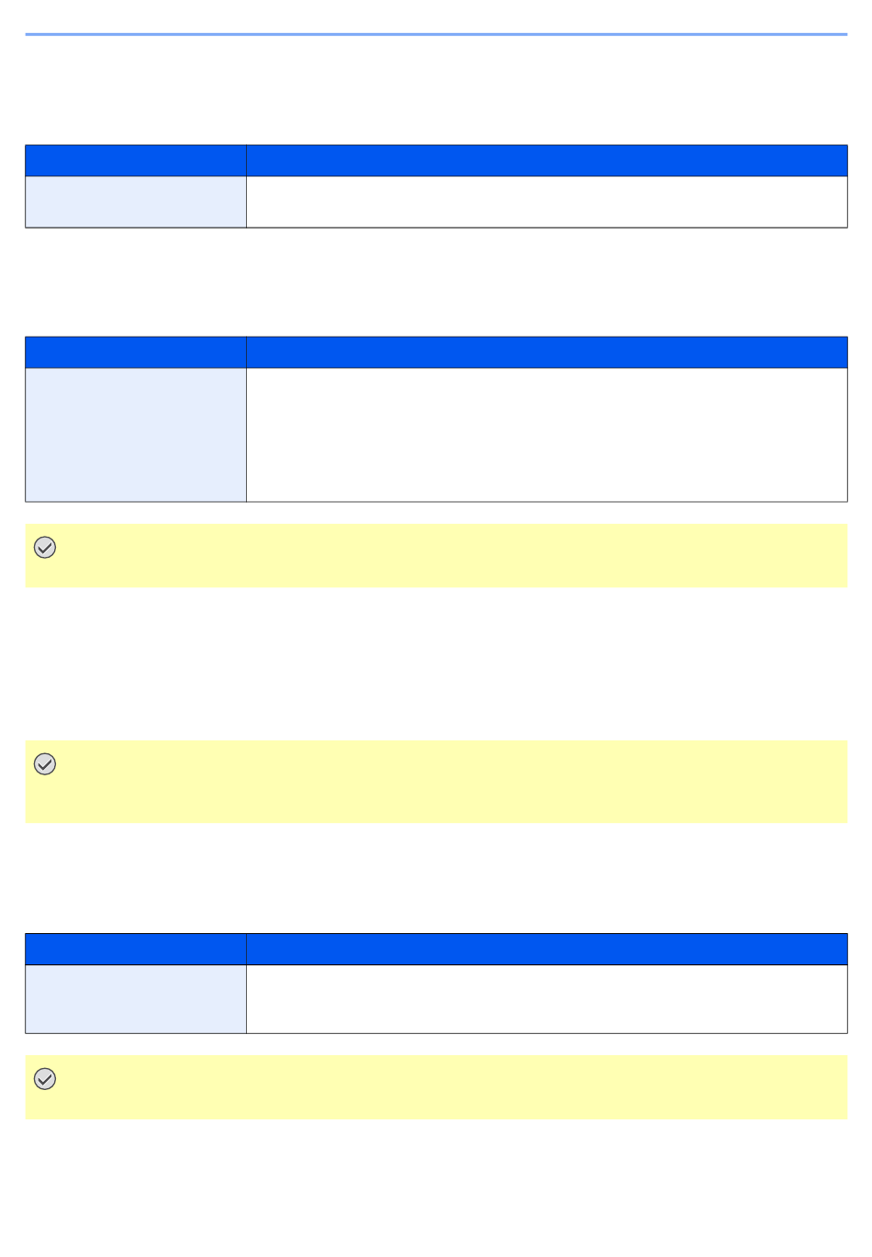Screen dimensions: 872x1257
Task: Click the tall white cell in the second table
Action: pos(547,435)
